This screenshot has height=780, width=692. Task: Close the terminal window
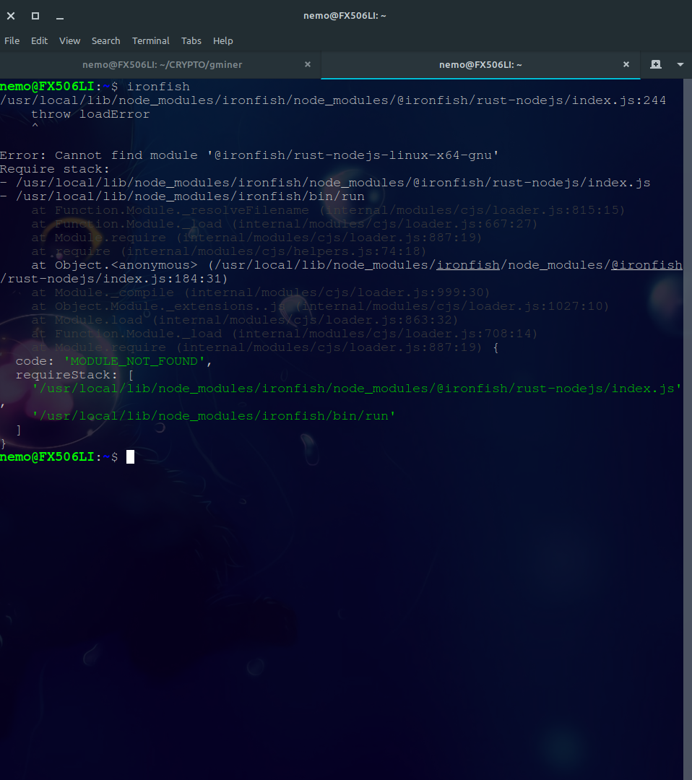[11, 16]
